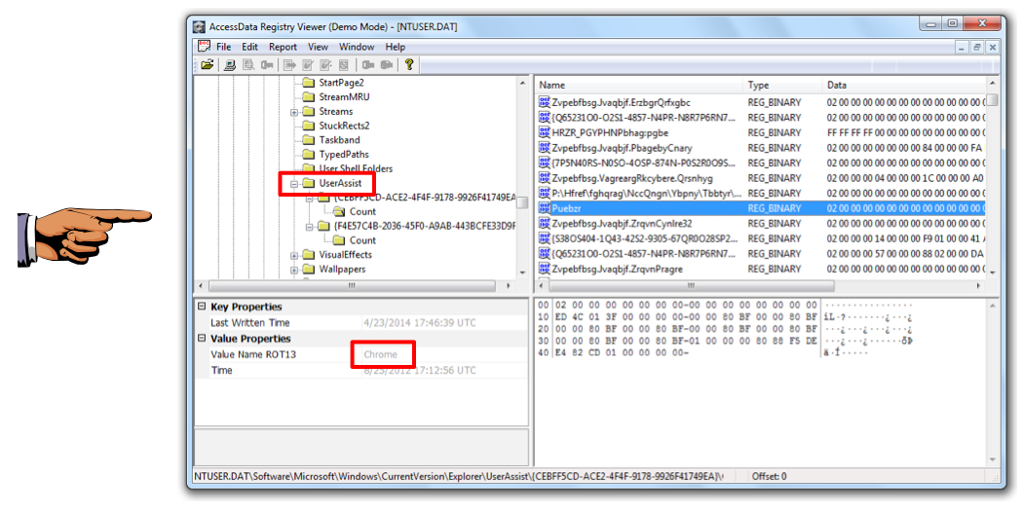
Task: Collapse the {CEBFF5CD-ACE2... subkey
Action: click(x=309, y=198)
